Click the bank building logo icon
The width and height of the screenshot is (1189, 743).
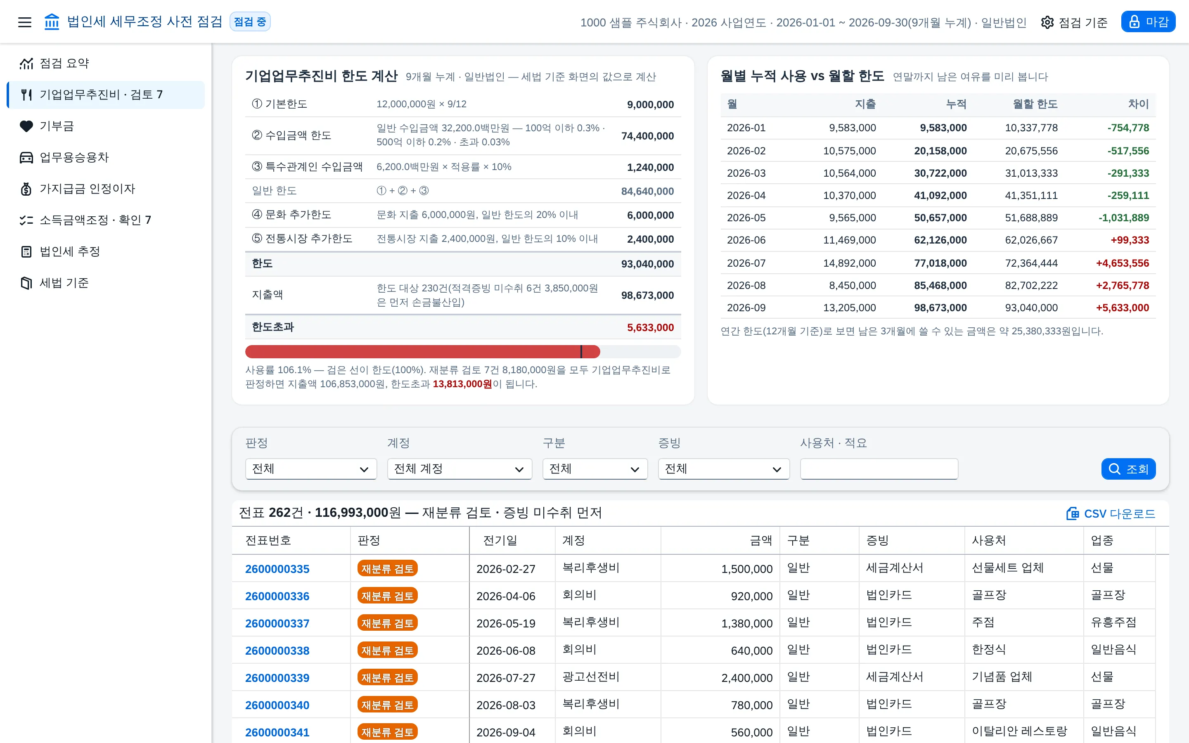[x=52, y=22]
